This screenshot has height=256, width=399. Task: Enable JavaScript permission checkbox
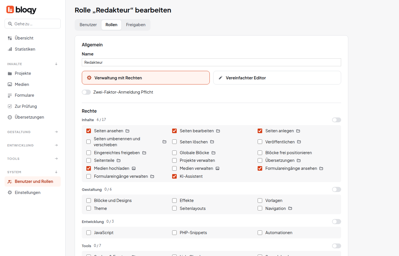[x=89, y=233]
